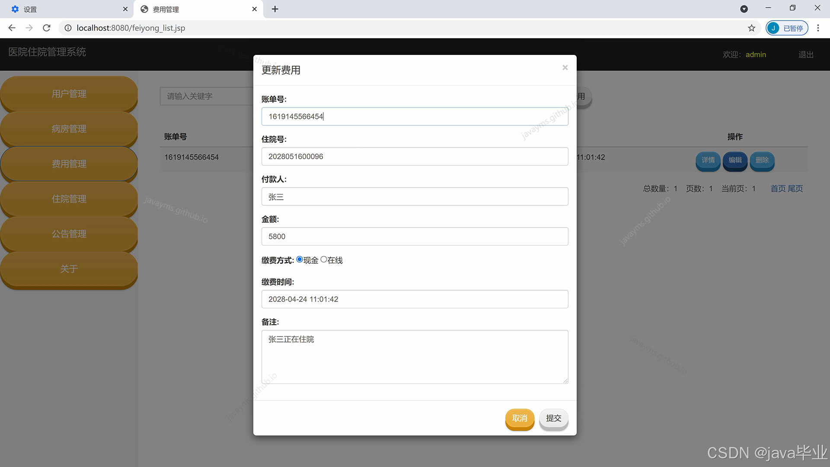This screenshot has height=467, width=830.
Task: Click the browser forward arrow
Action: [29, 28]
